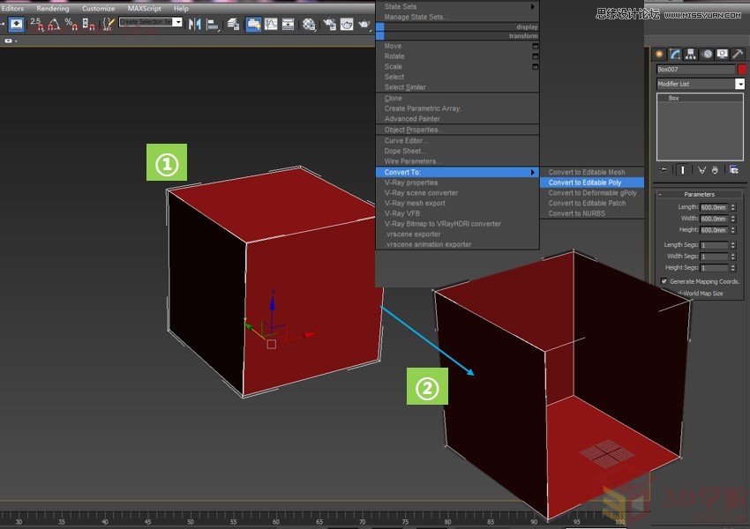
Task: Click the red object color swatch
Action: 742,70
